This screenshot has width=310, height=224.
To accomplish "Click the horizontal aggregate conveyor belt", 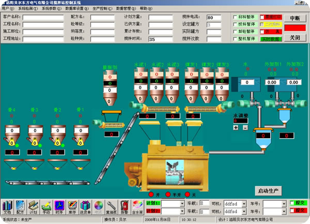I will 48,183.
